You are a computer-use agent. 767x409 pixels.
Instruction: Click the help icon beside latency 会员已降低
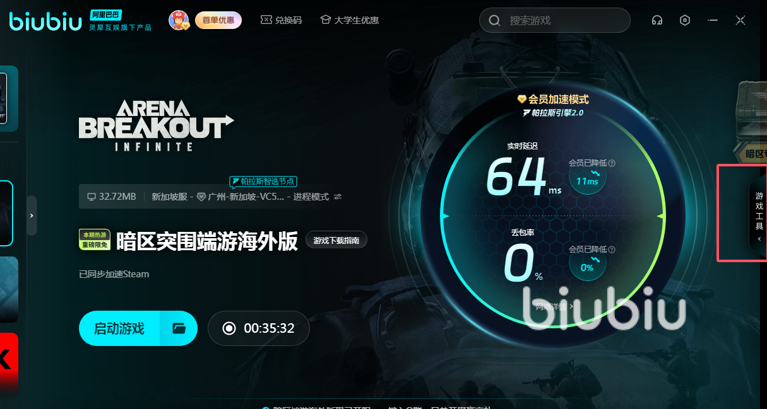612,163
